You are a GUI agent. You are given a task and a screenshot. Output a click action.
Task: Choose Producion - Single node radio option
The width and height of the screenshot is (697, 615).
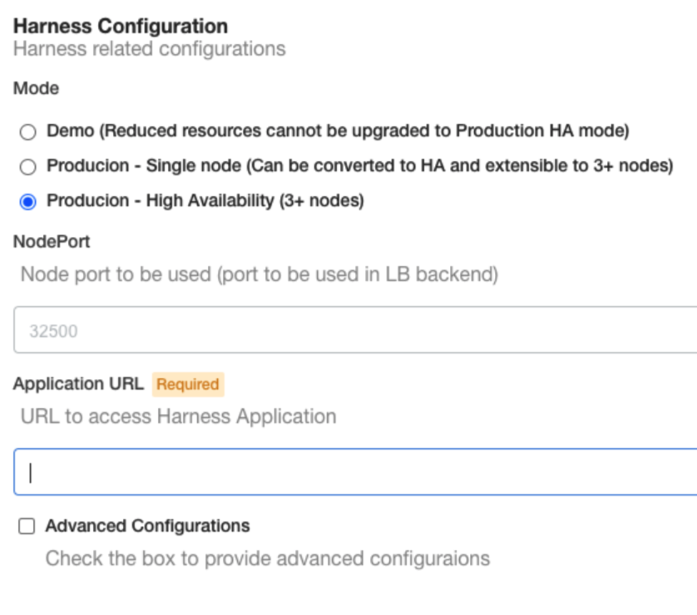(x=27, y=167)
